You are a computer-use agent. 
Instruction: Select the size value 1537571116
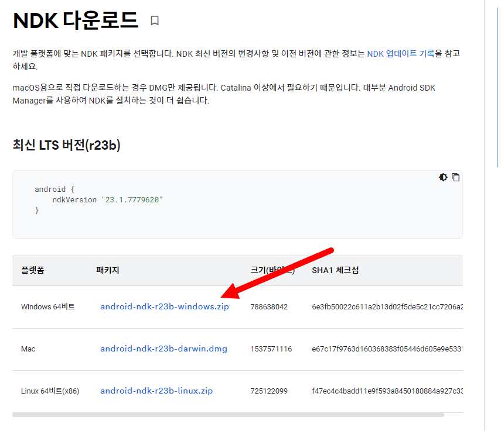tap(271, 349)
